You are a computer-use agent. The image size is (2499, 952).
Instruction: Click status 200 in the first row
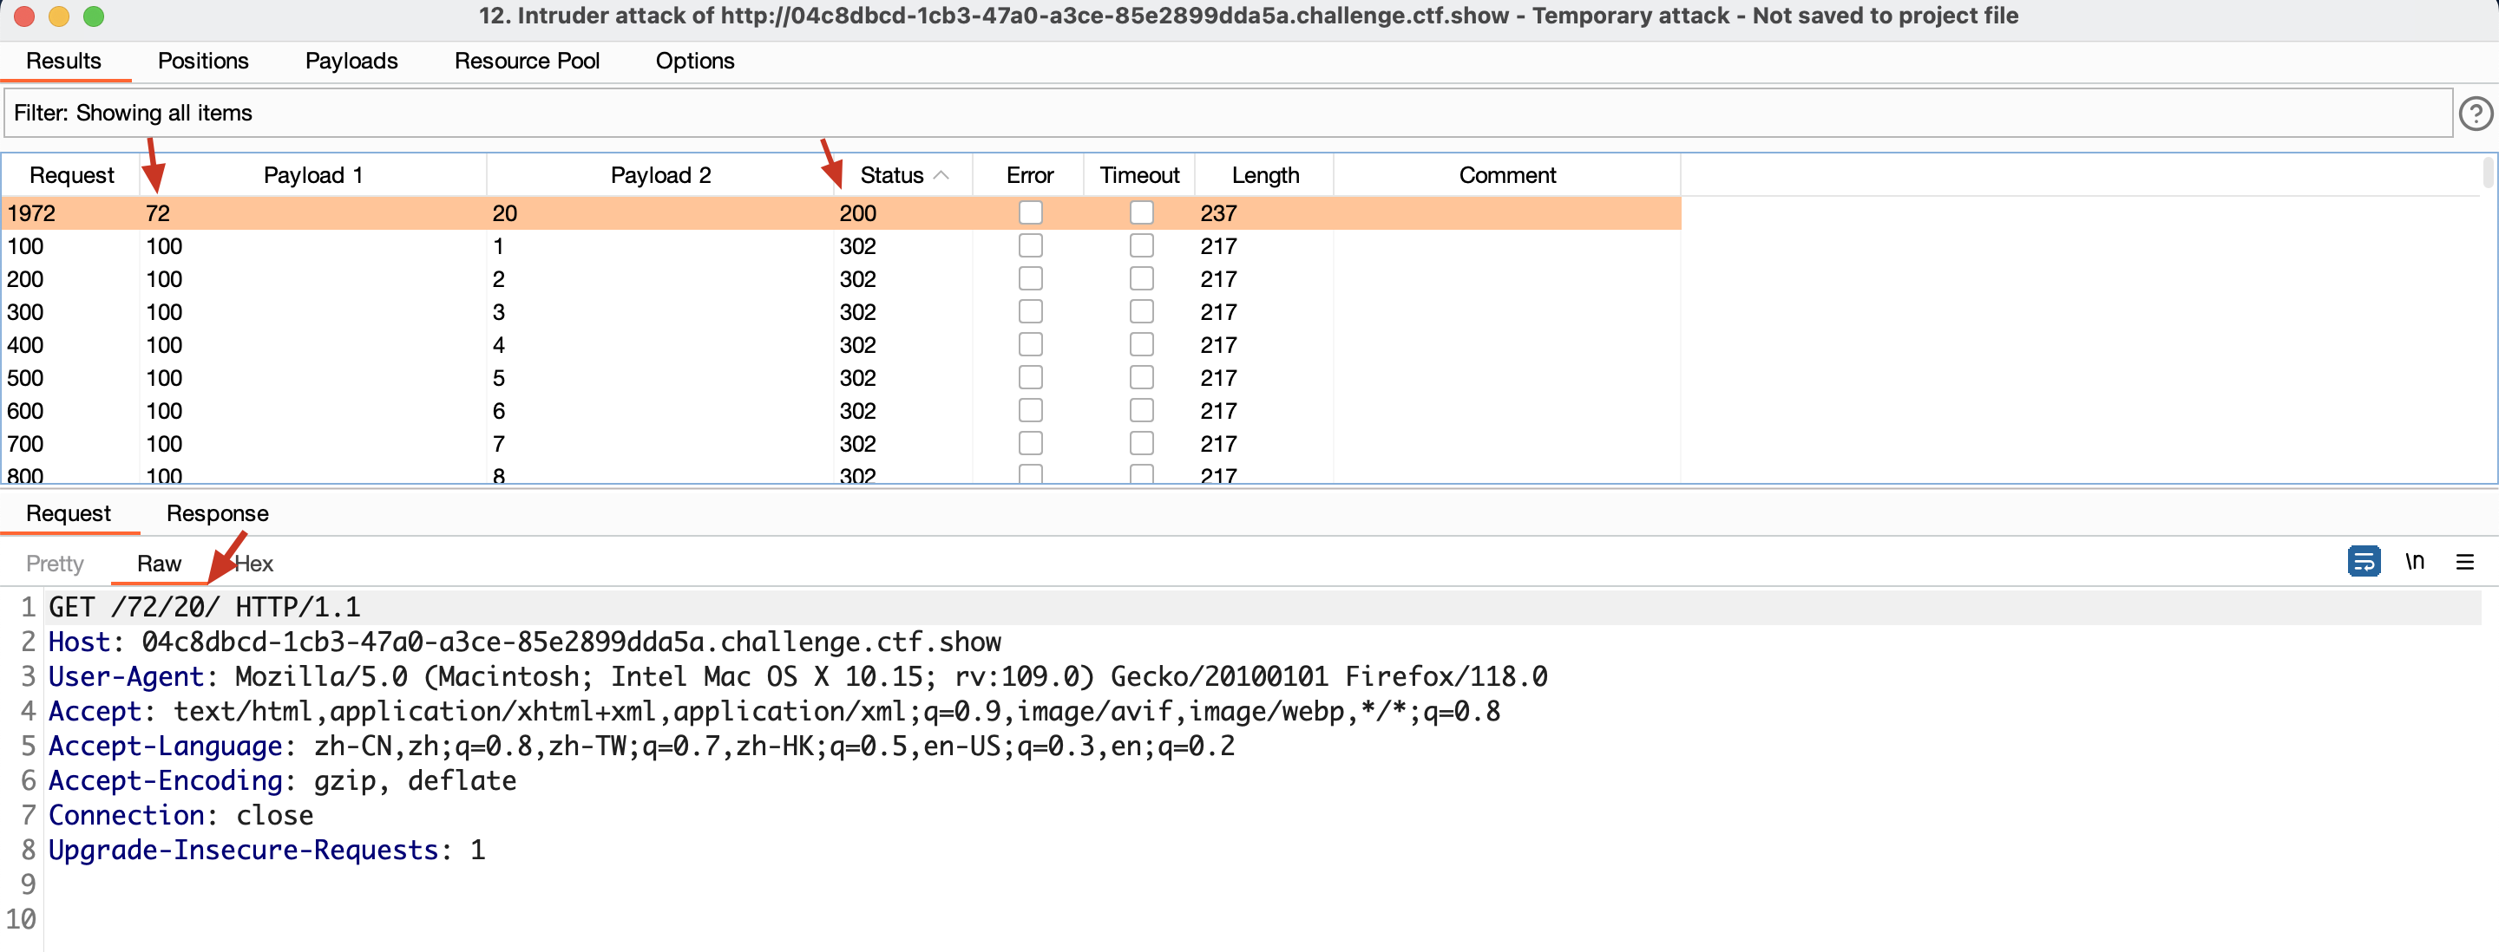pos(857,213)
